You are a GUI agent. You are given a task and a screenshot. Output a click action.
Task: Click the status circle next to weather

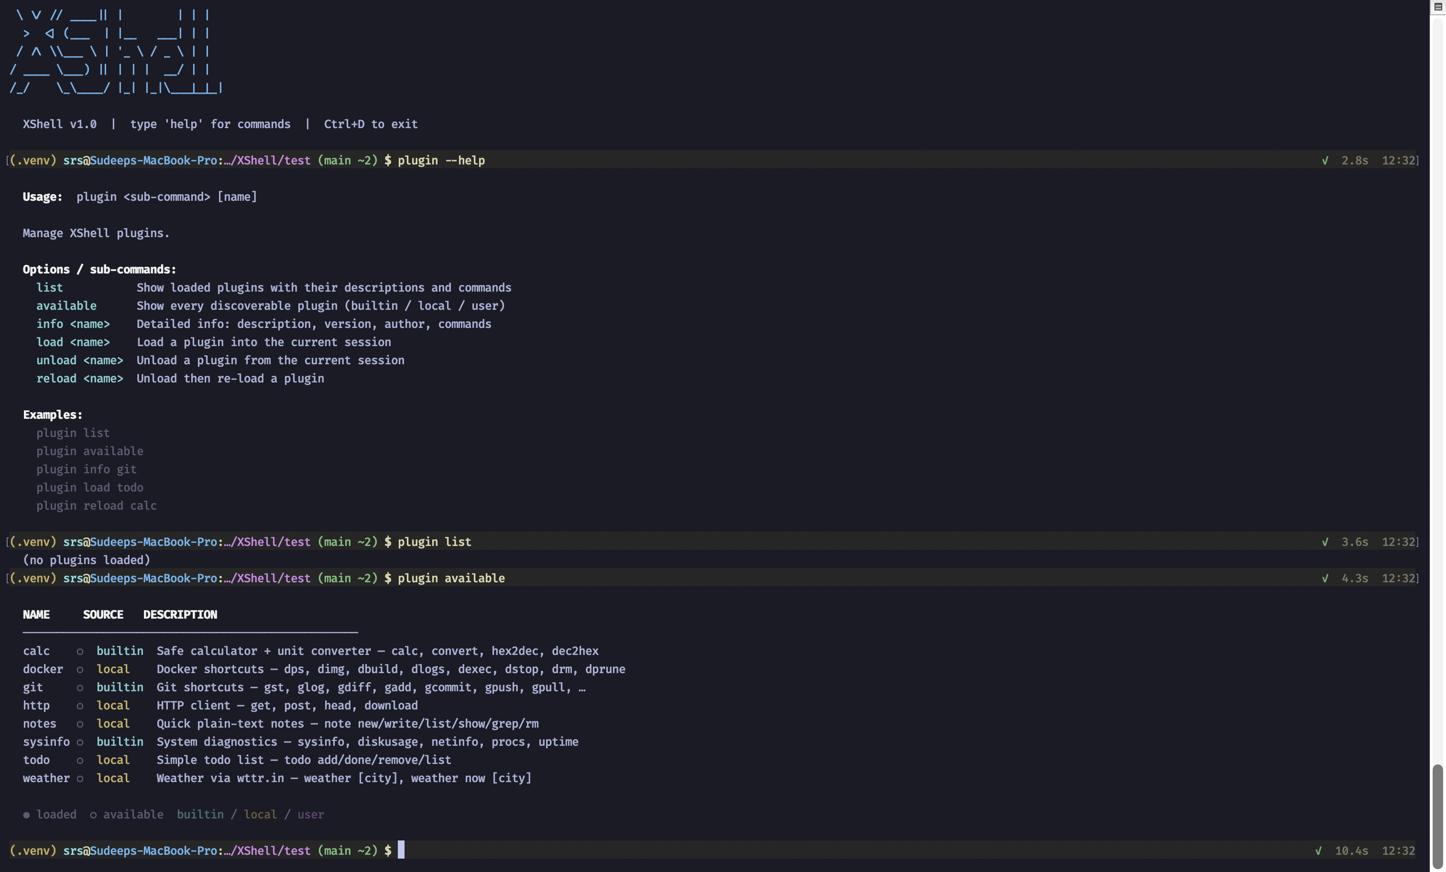[80, 779]
